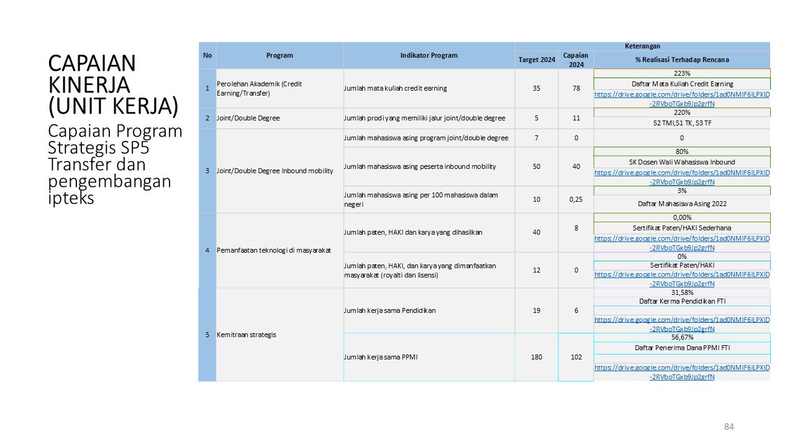
Task: Click the slide title CAPAIAN KINERJA (UNIT KERJA)
Action: [x=113, y=85]
